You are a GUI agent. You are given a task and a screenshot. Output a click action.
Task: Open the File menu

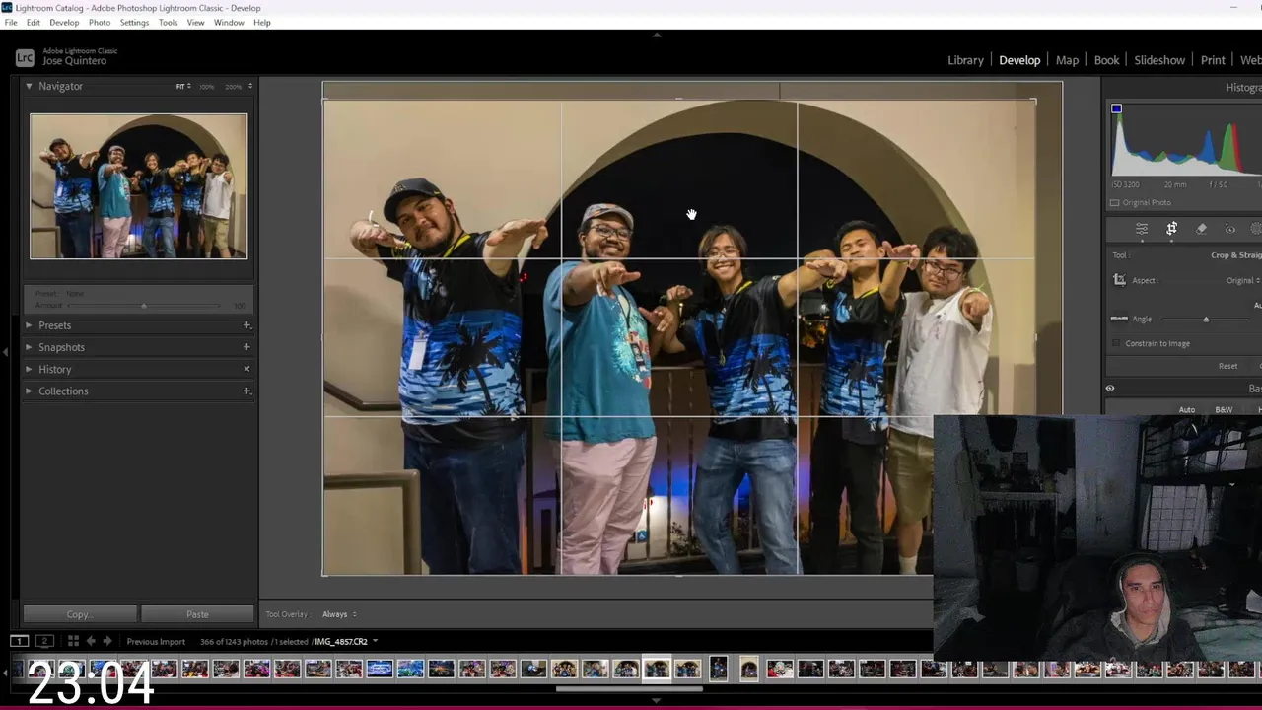point(11,22)
